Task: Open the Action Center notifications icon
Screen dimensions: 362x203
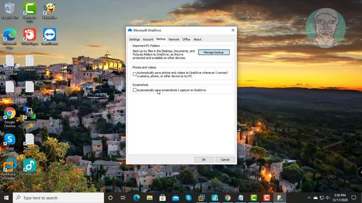Action: point(354,198)
